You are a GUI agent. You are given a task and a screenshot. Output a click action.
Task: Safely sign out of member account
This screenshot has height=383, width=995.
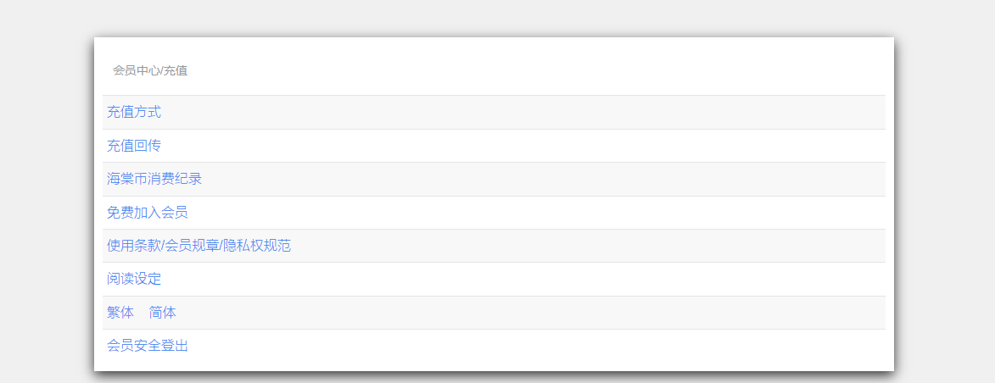(148, 346)
